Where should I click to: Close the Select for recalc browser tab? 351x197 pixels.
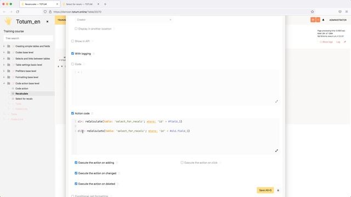pos(98,4)
